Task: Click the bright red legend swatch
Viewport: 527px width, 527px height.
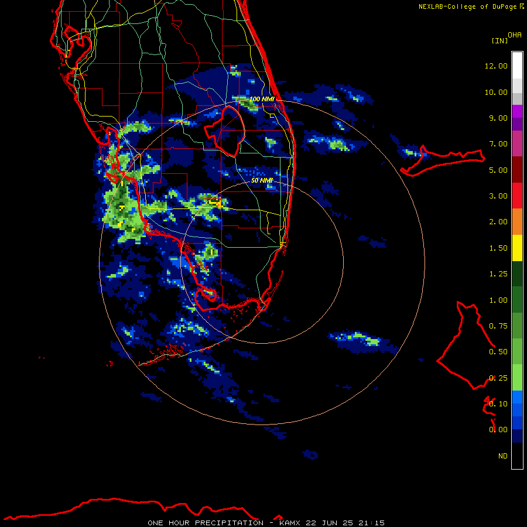Action: coord(517,196)
